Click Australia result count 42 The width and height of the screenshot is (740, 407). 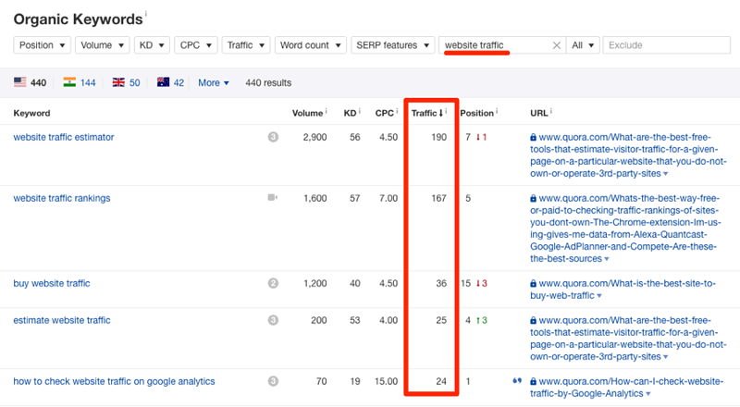pos(179,82)
